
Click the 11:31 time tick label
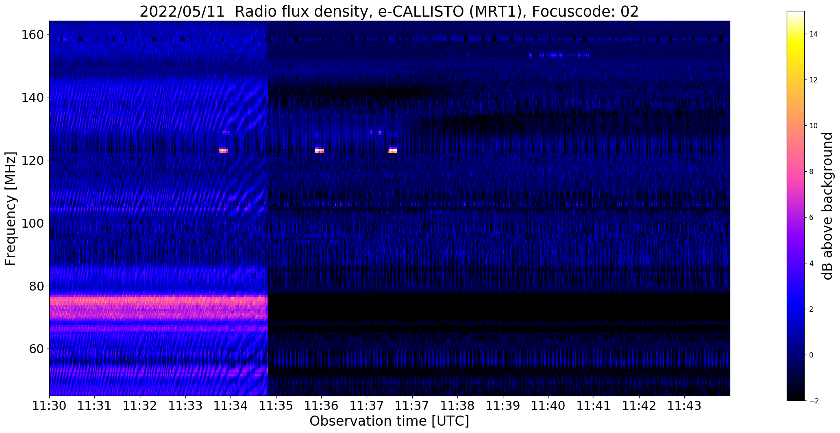tap(95, 405)
